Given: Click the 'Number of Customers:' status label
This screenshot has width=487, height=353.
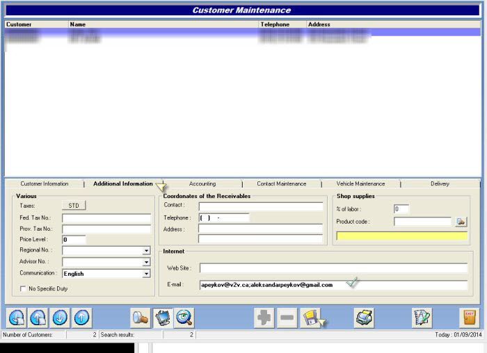Looking at the screenshot, I should 28,335.
